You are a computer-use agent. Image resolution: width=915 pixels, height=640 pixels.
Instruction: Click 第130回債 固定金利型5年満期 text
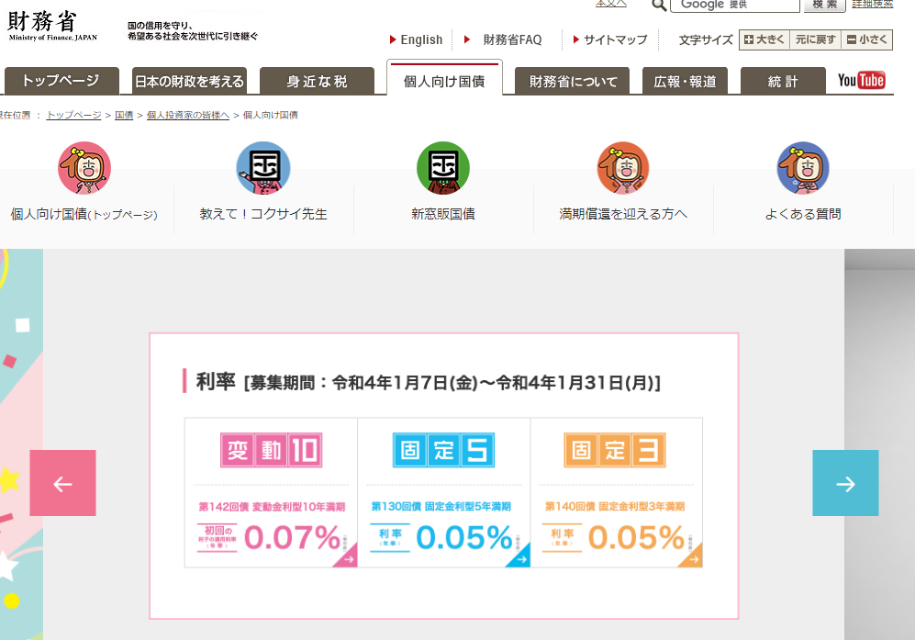click(x=441, y=506)
